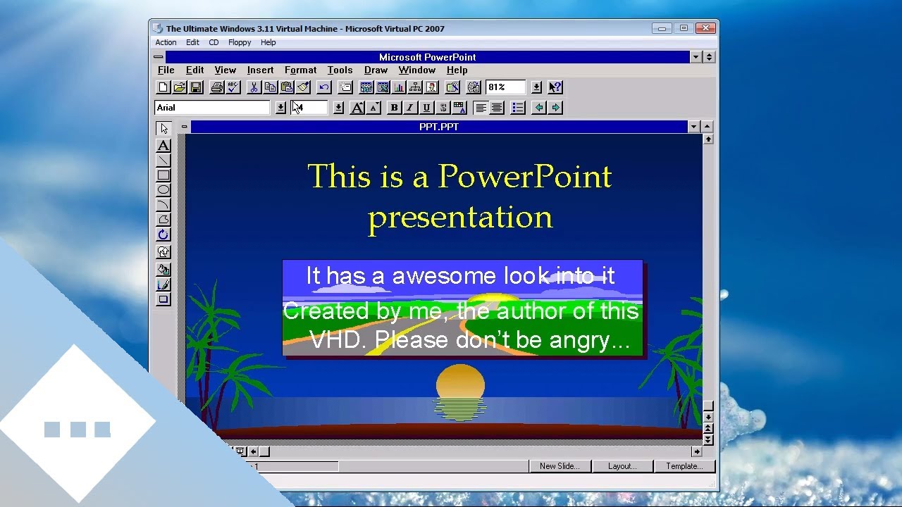
Task: Open Microsoft PowerPoint control menu box
Action: [x=159, y=57]
